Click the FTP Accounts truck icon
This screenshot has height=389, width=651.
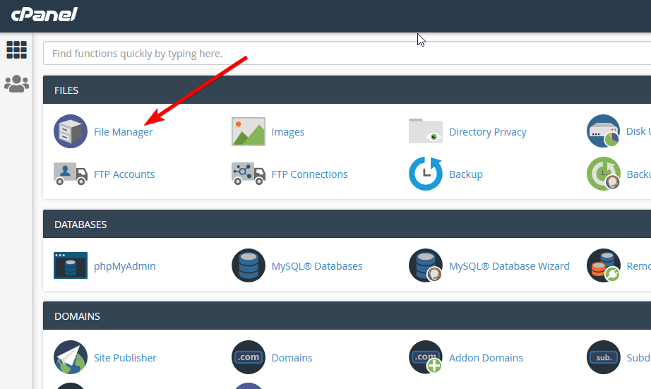[x=71, y=174]
